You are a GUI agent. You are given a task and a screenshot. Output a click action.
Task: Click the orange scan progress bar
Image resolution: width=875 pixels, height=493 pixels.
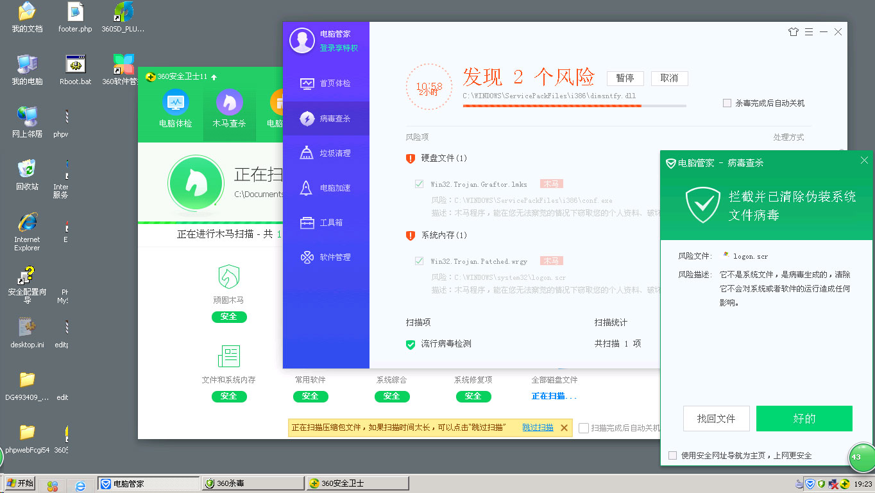(575, 106)
